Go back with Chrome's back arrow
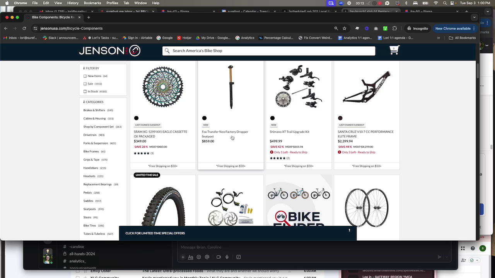 [6, 28]
